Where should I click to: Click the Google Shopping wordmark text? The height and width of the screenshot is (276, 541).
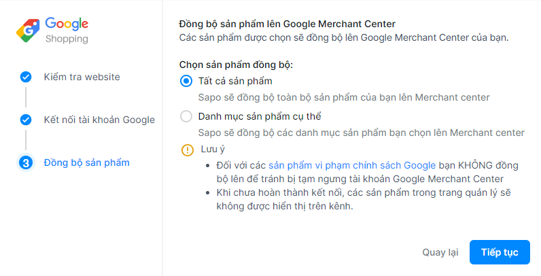pyautogui.click(x=67, y=31)
